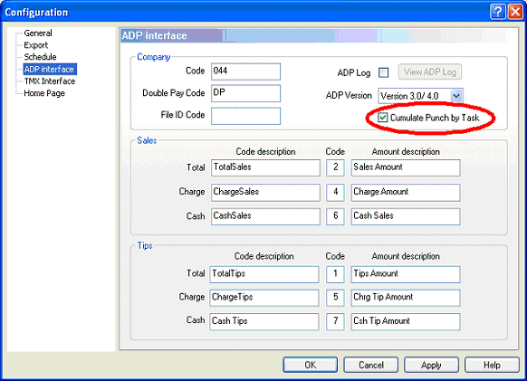
Task: Open the Home Page settings
Action: click(x=44, y=93)
